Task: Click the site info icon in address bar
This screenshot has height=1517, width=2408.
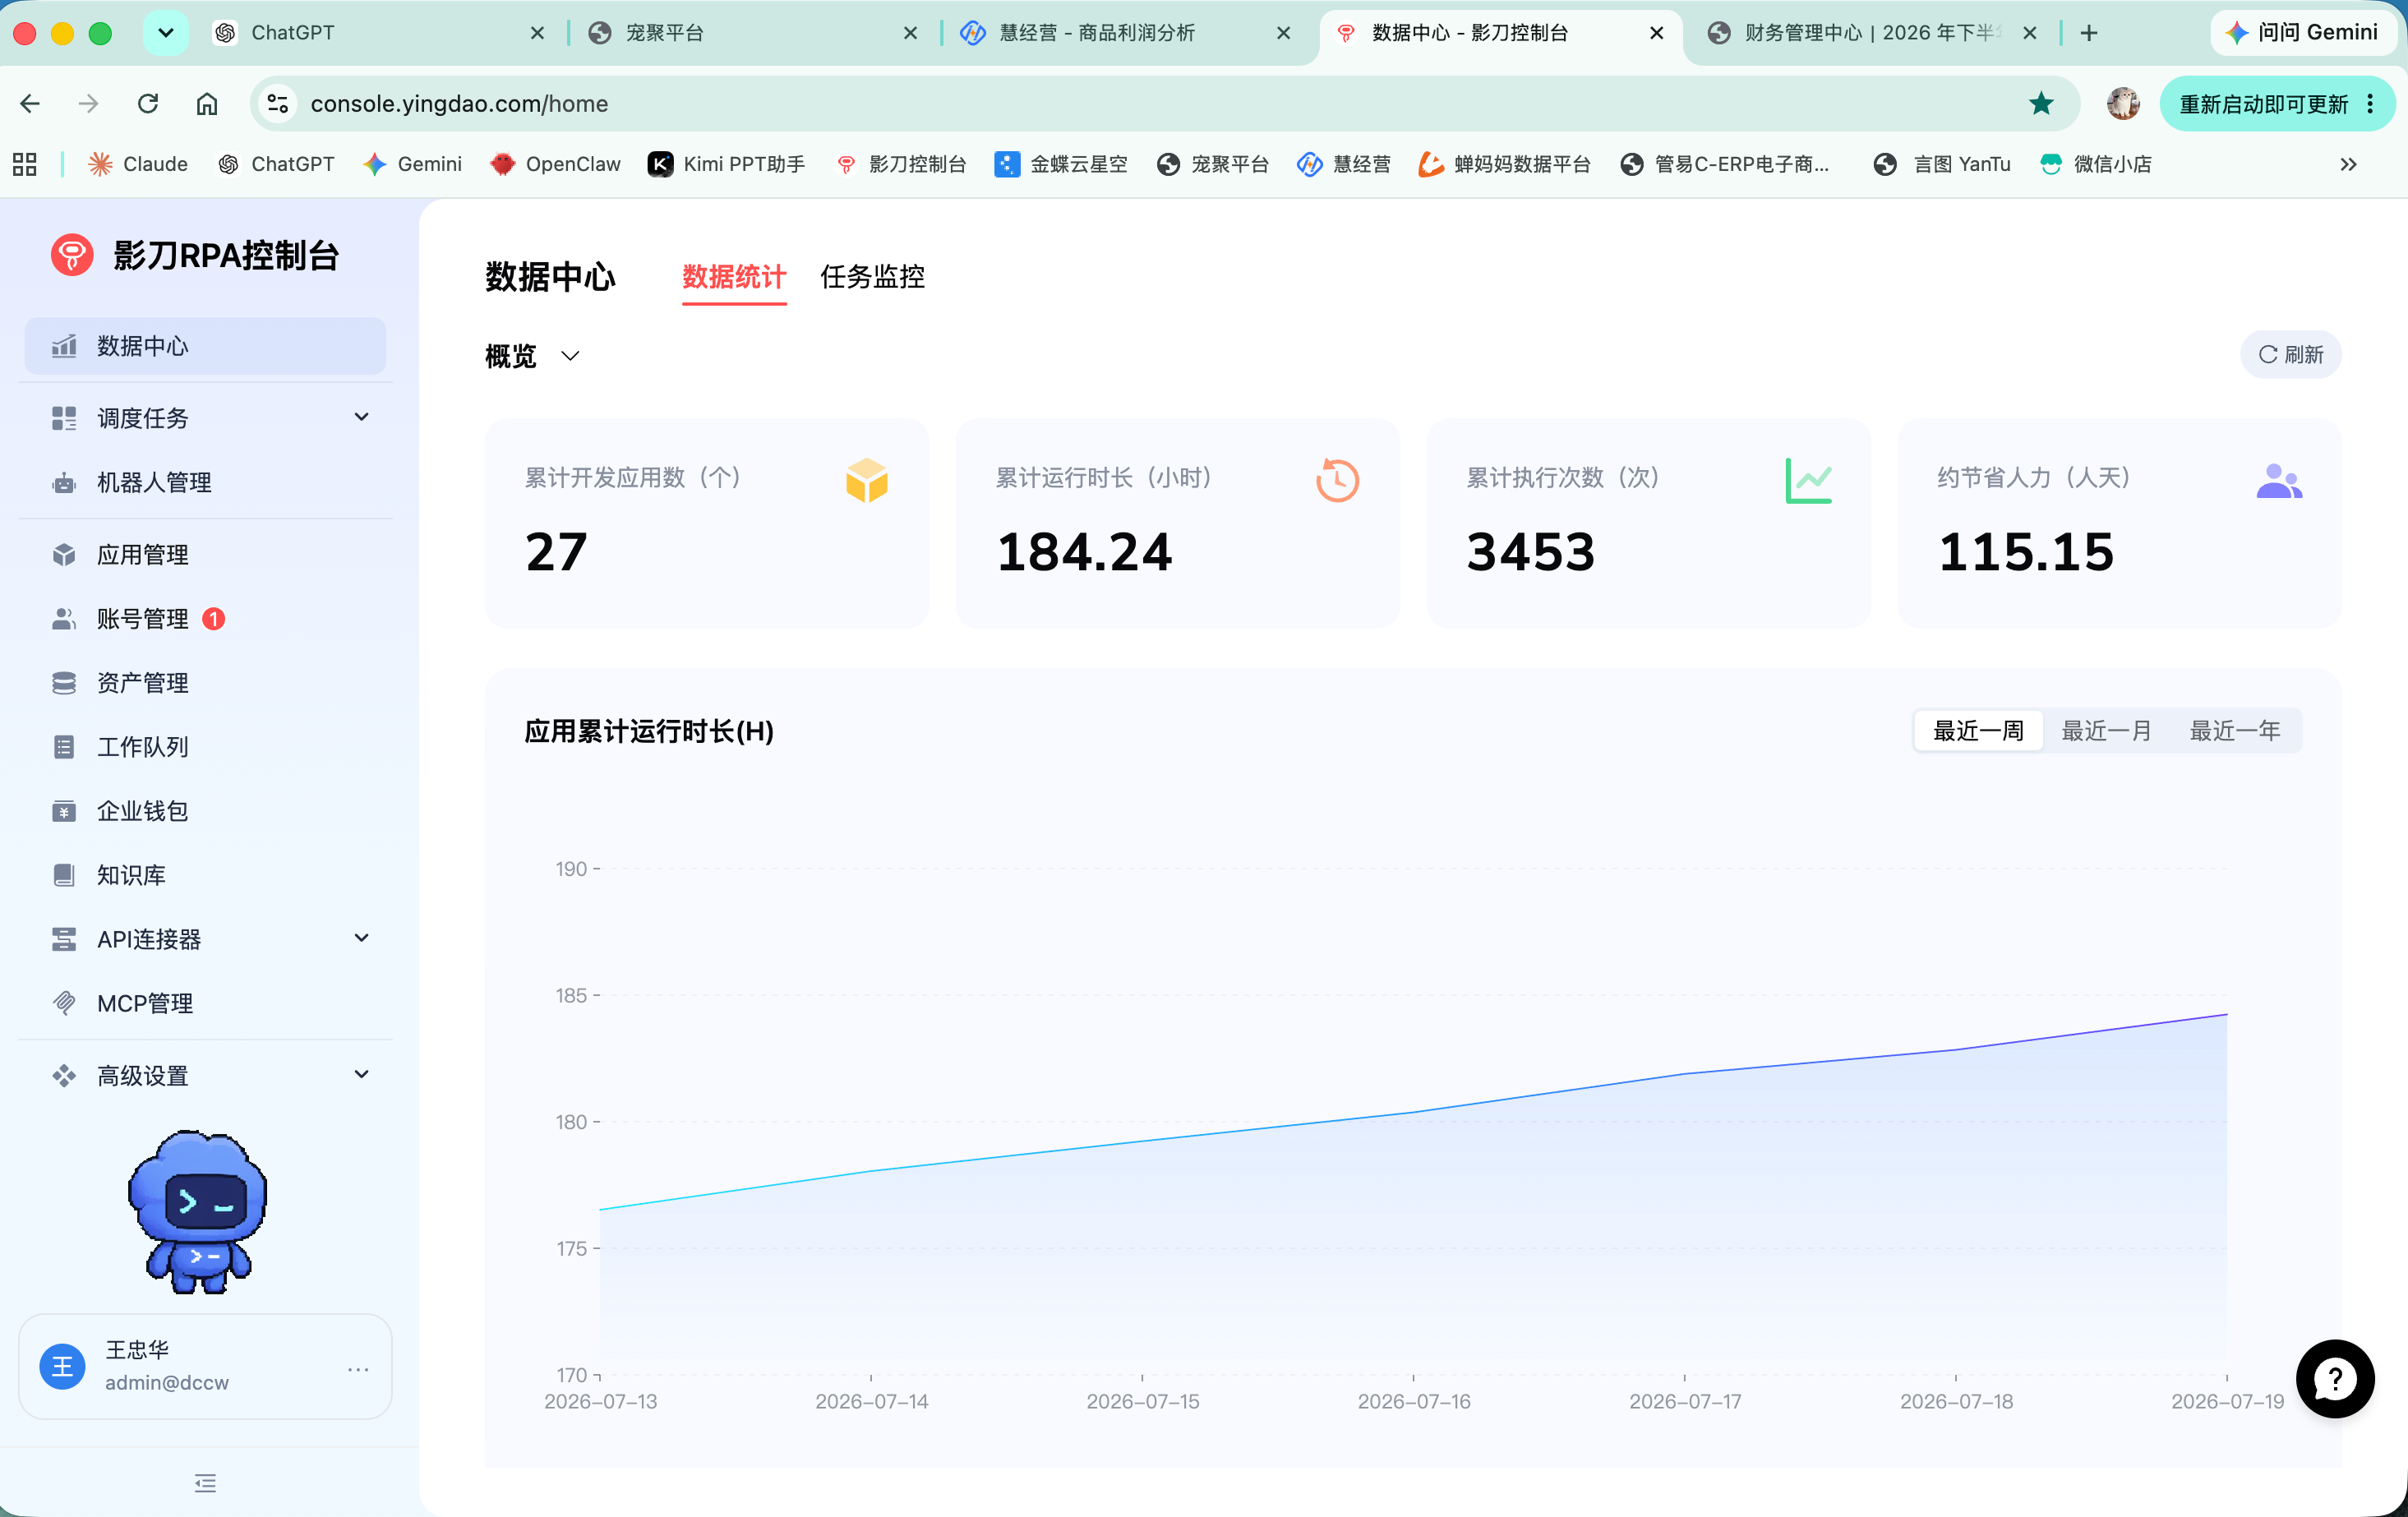Action: pyautogui.click(x=278, y=104)
